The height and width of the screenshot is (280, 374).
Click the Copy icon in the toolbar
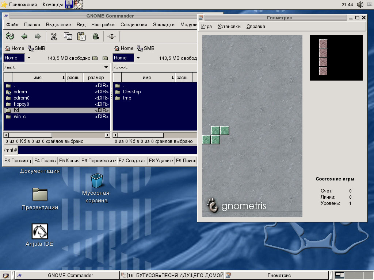(68, 36)
